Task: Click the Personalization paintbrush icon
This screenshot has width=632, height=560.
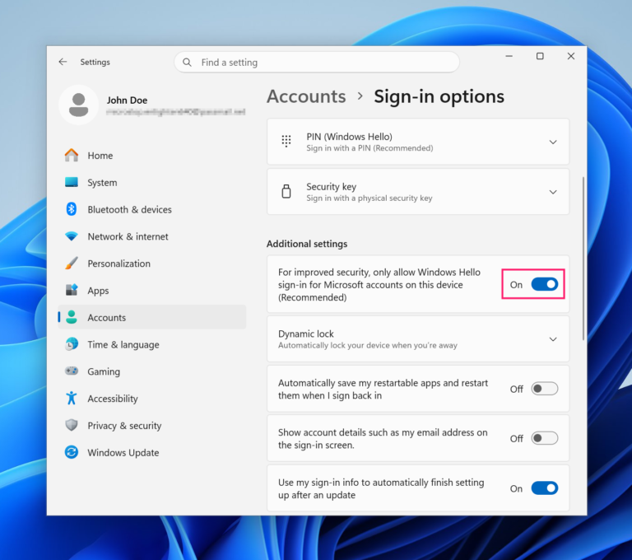Action: pos(72,264)
